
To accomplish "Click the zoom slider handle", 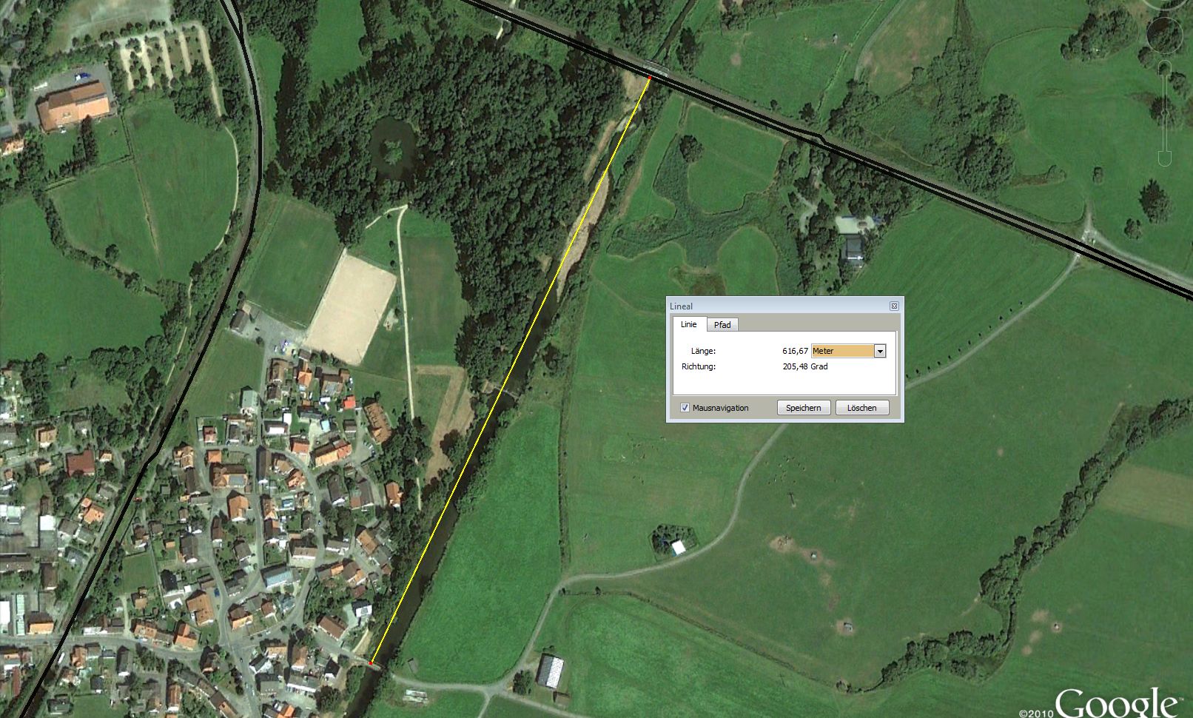I will click(x=1164, y=113).
